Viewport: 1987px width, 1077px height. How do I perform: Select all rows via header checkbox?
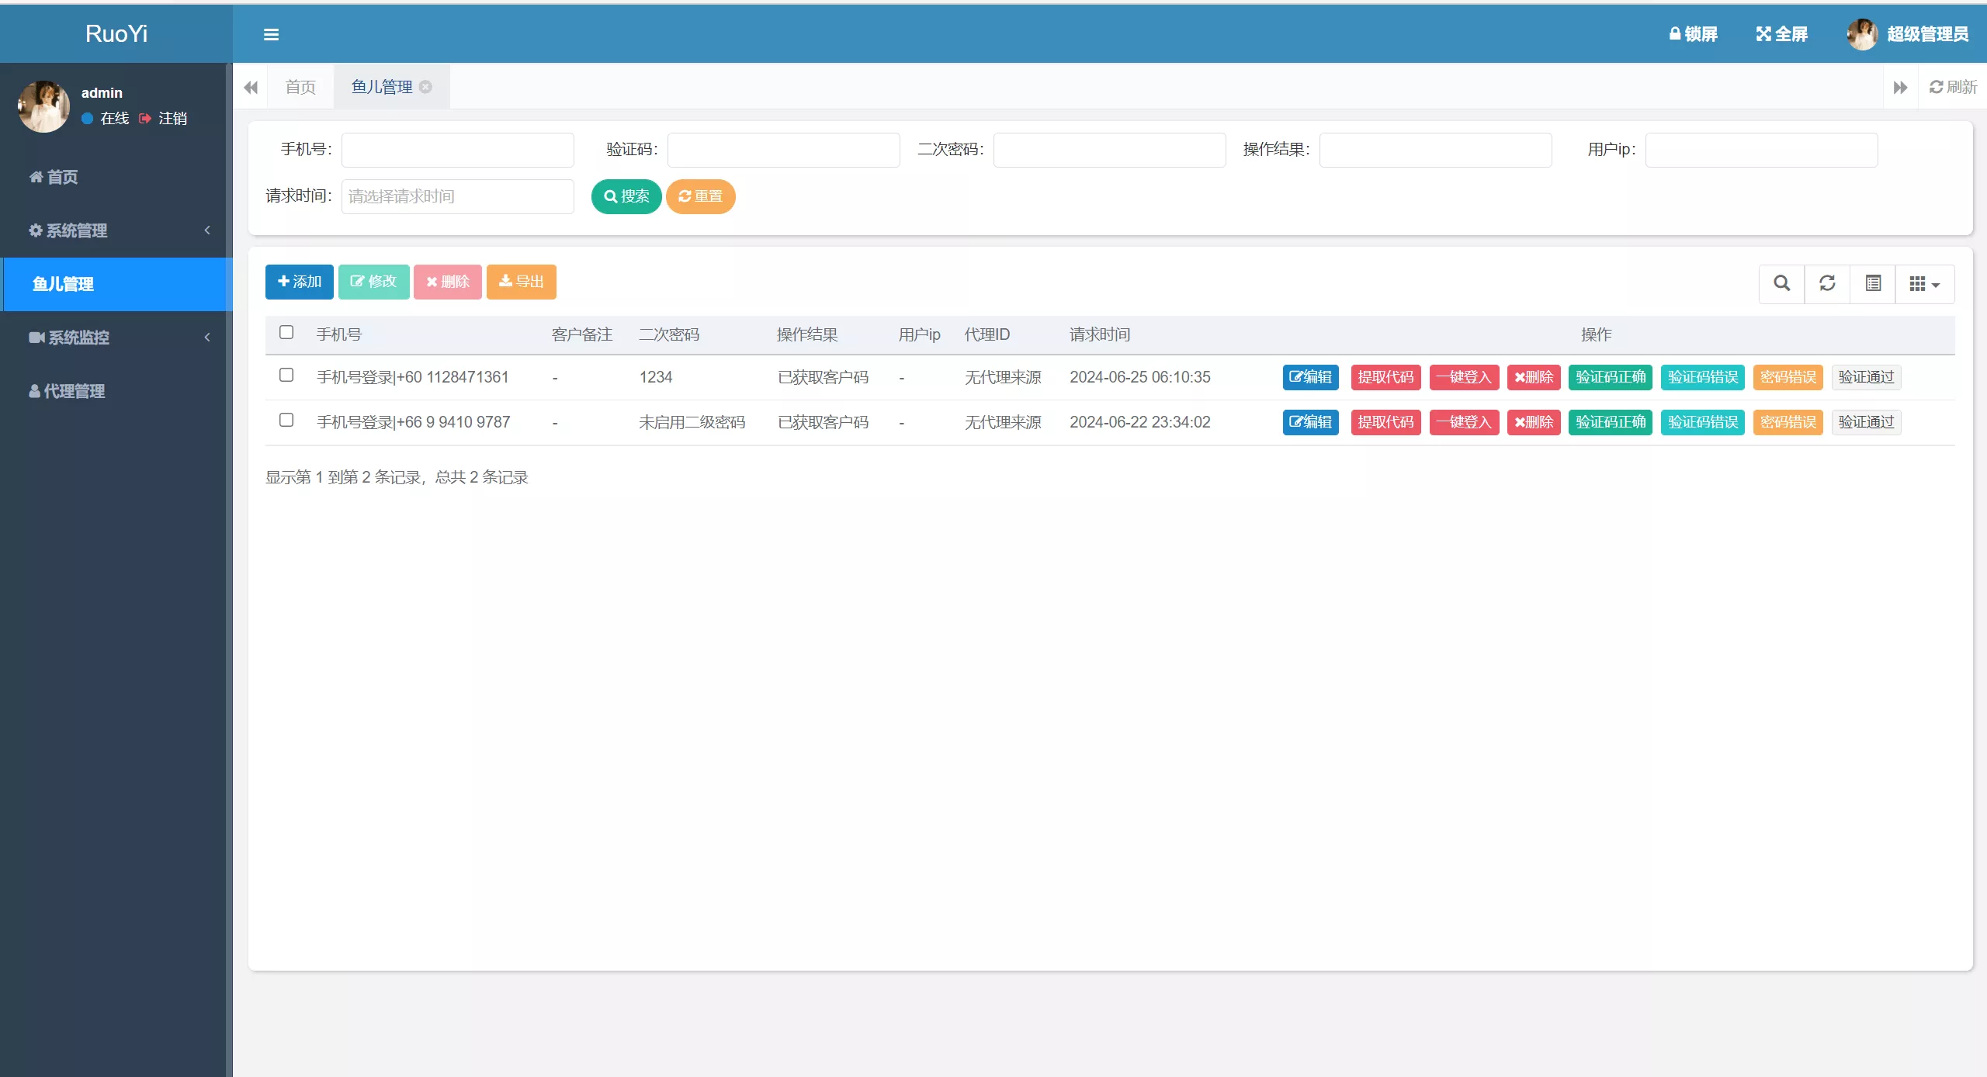[x=286, y=332]
